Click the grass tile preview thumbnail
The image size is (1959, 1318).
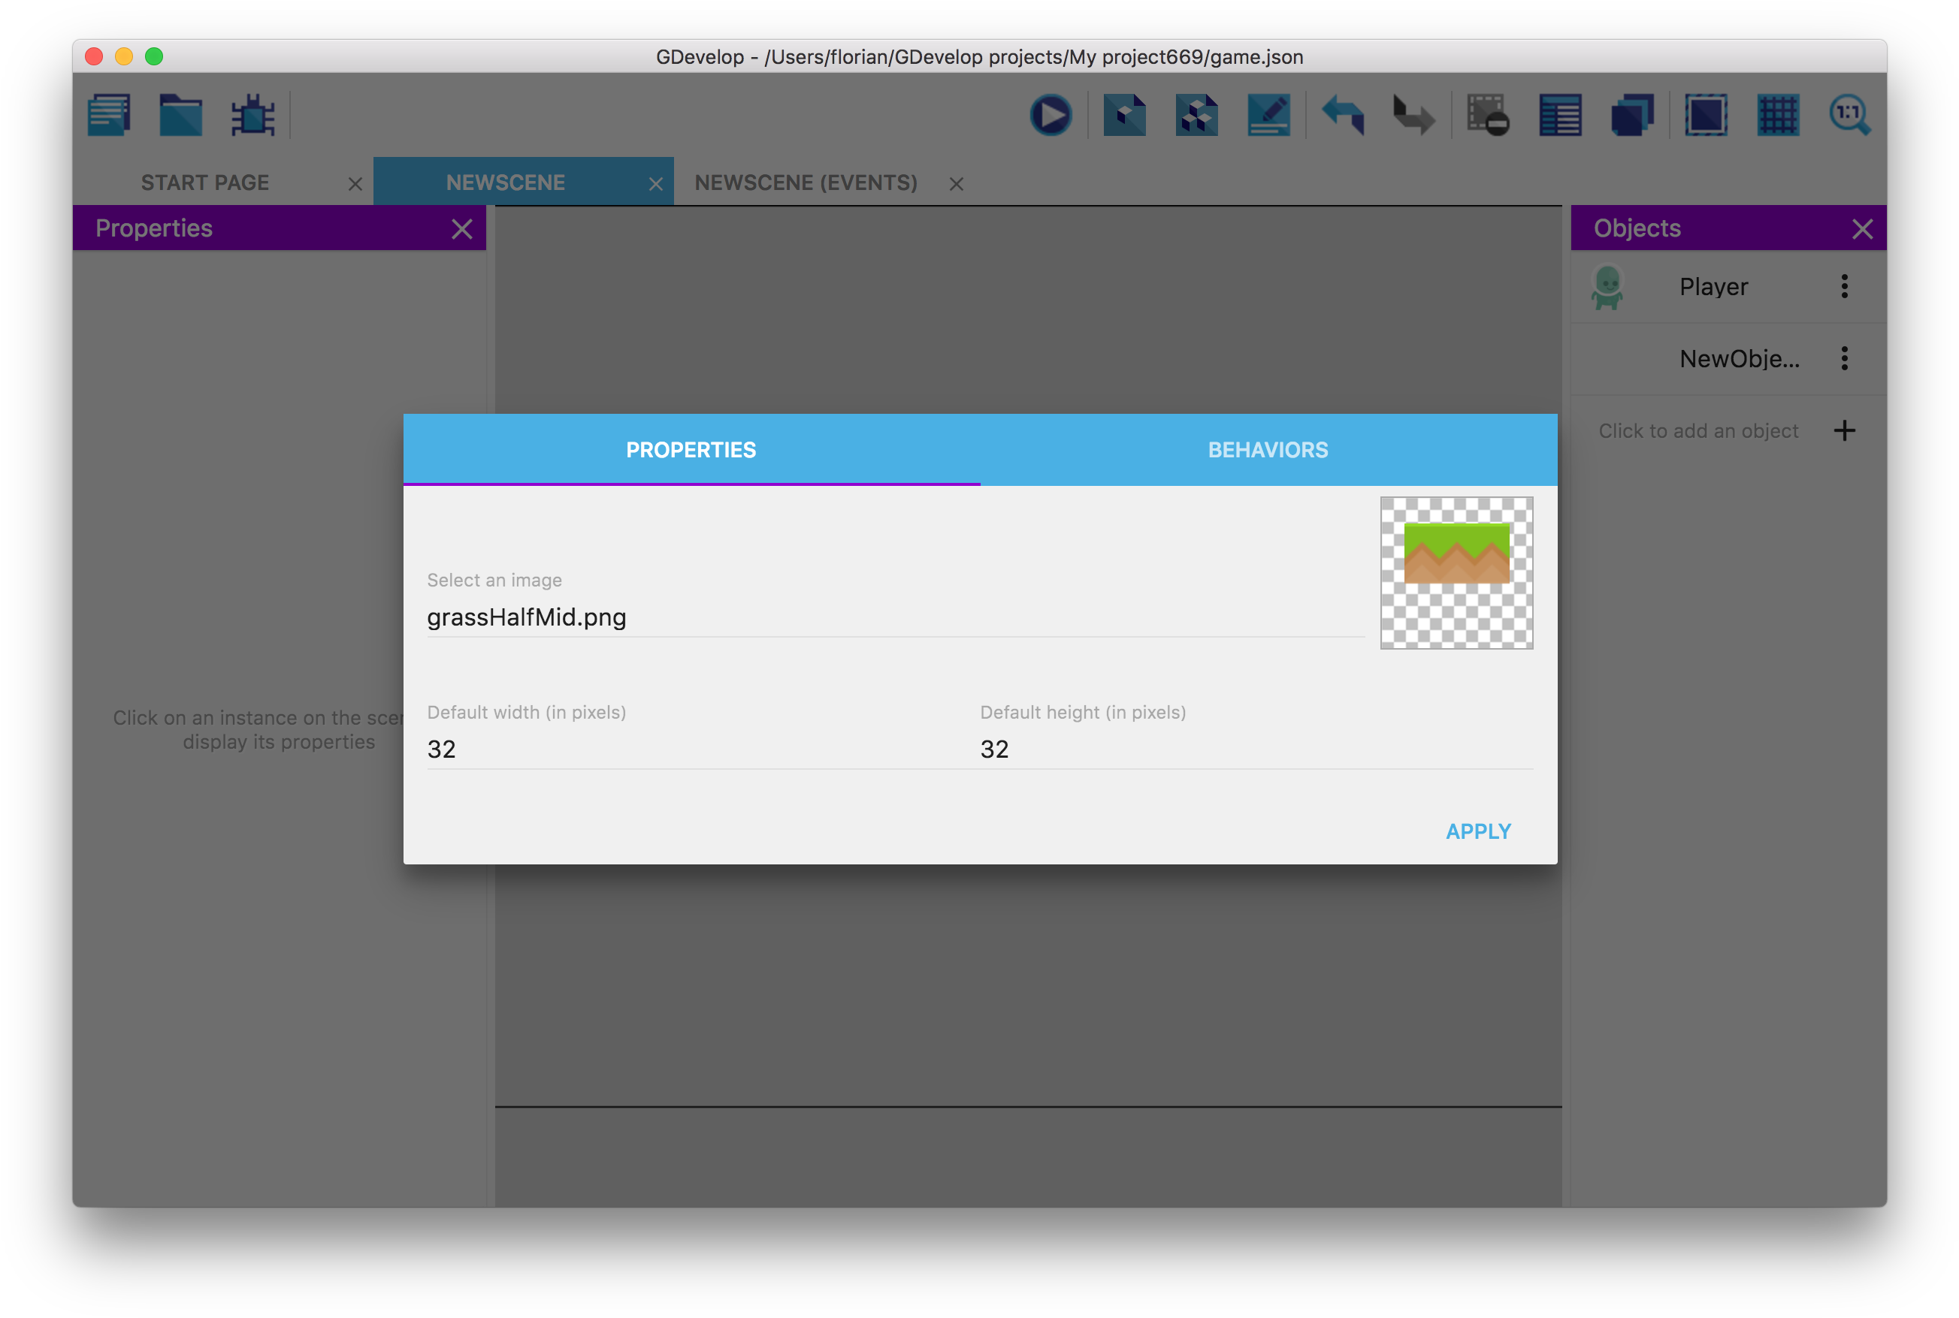click(x=1457, y=572)
